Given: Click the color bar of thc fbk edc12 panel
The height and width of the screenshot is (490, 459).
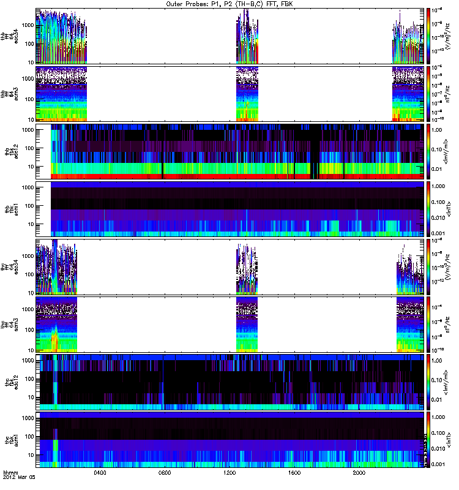Looking at the screenshot, I should [428, 382].
